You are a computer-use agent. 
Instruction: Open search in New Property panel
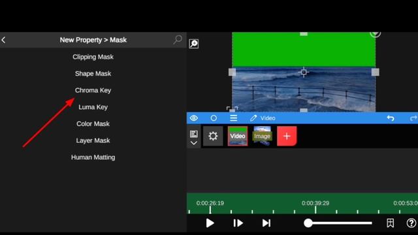(178, 40)
